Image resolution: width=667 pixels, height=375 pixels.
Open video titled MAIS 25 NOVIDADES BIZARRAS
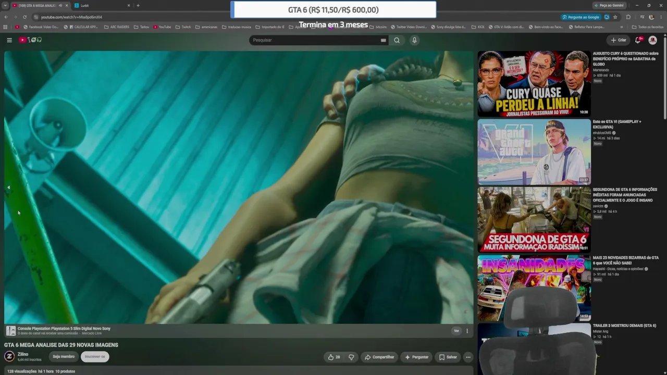click(625, 260)
